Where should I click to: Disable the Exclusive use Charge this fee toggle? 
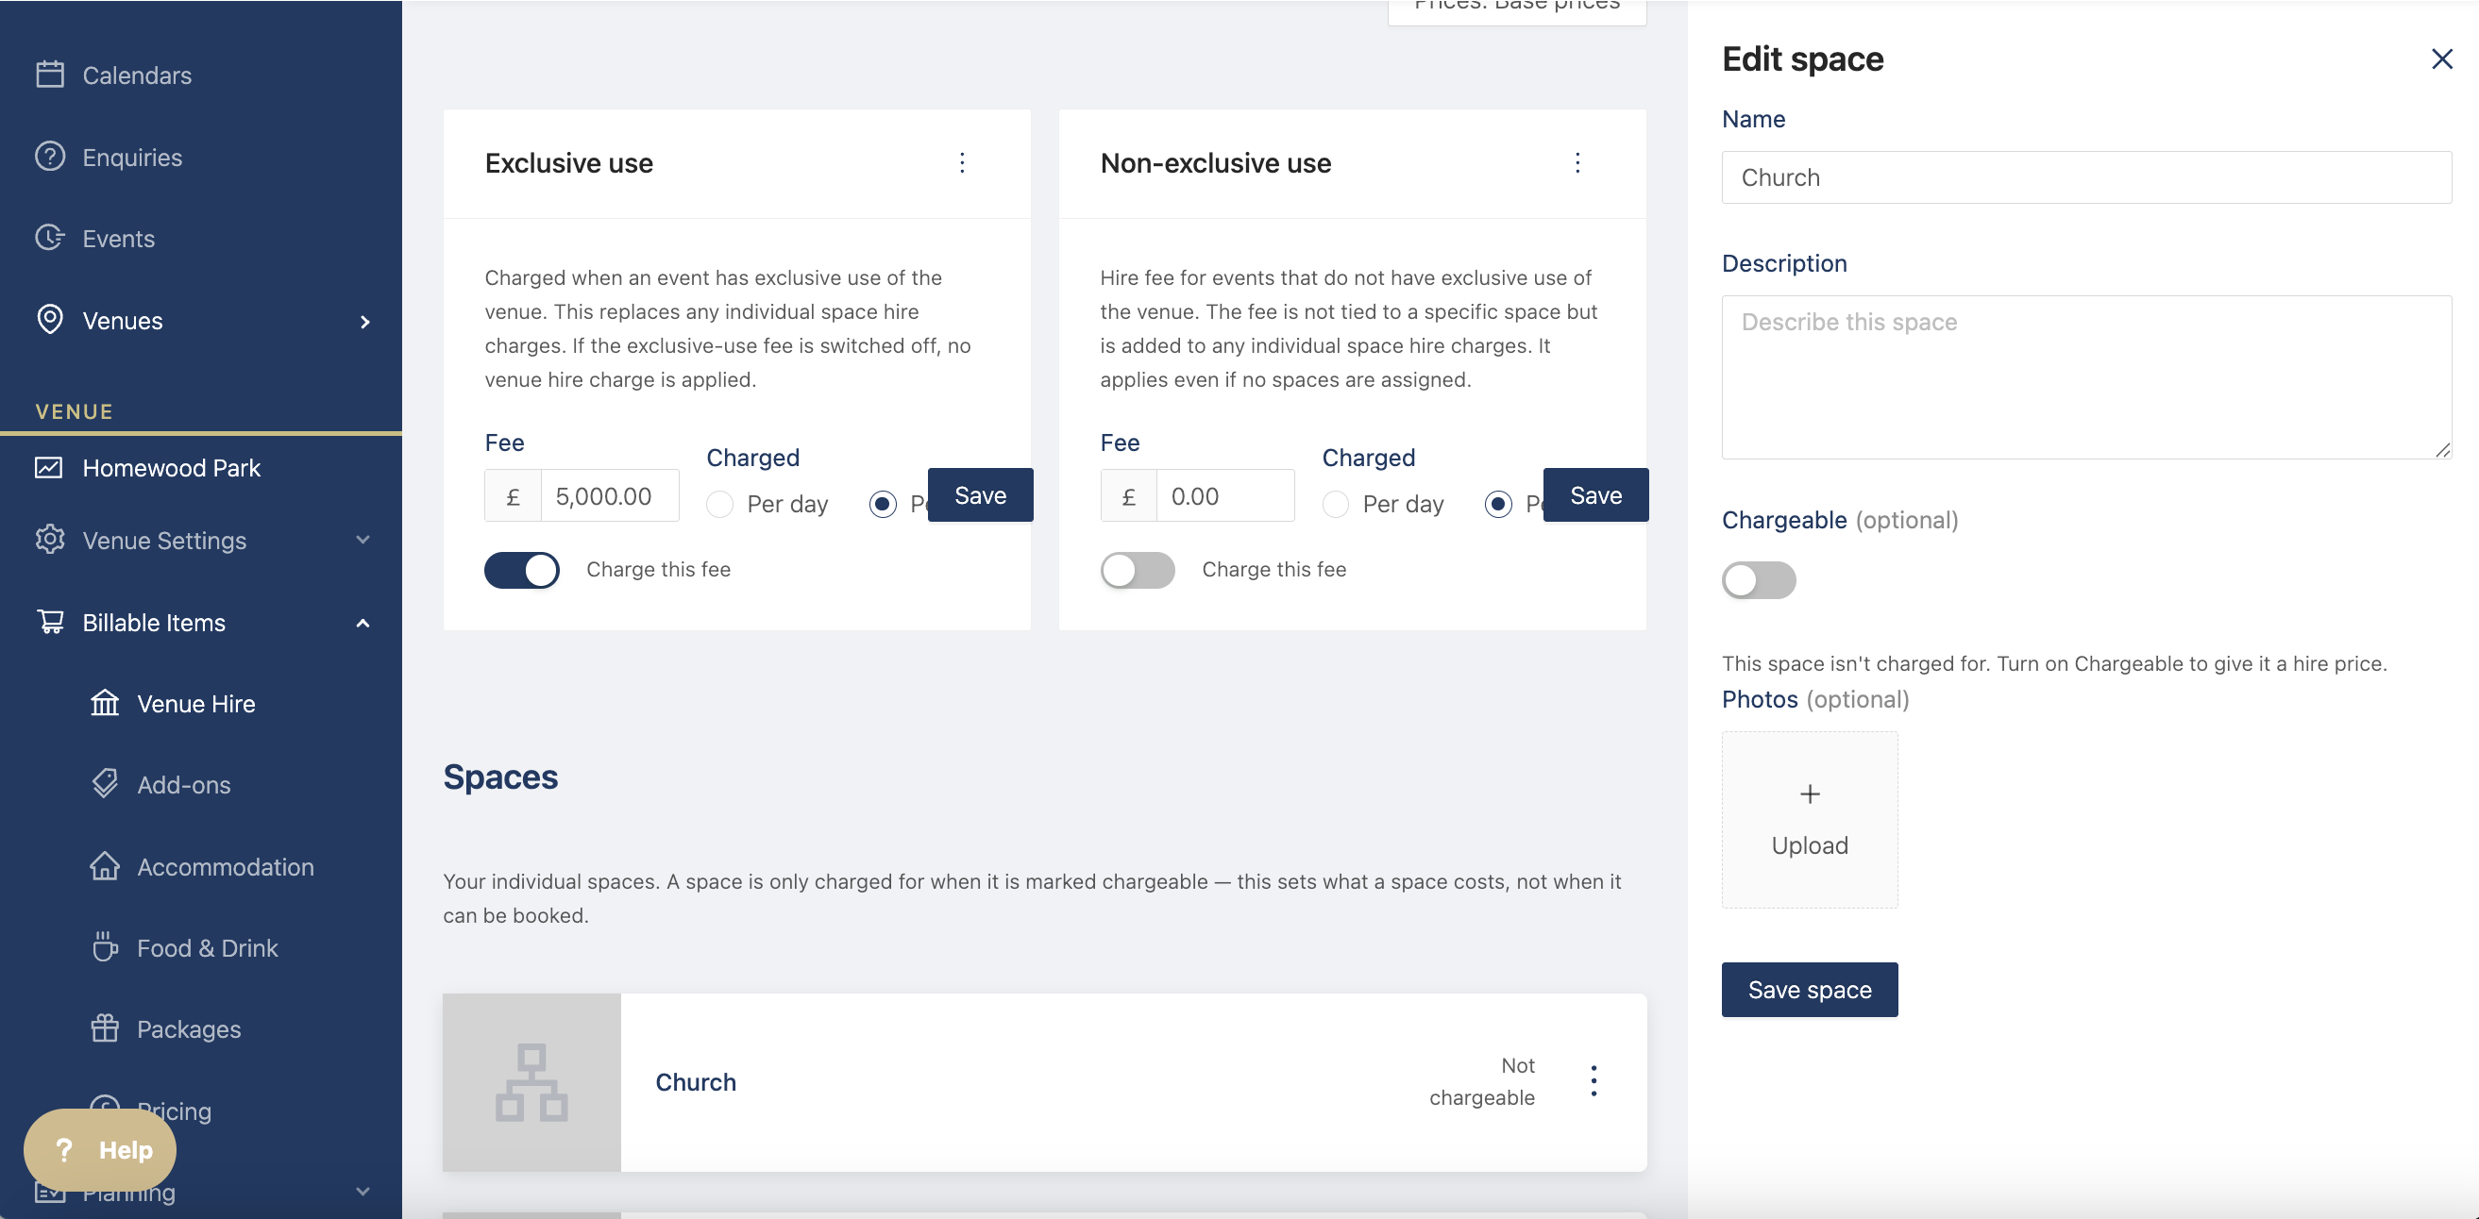(522, 570)
